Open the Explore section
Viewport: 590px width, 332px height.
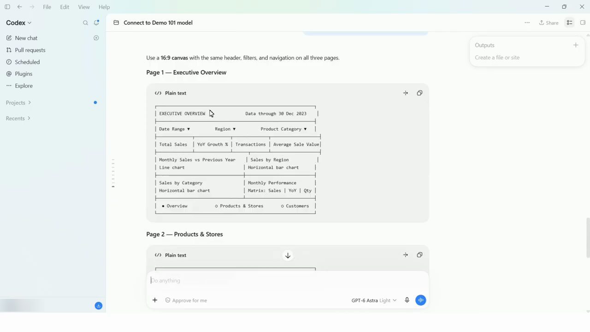pyautogui.click(x=24, y=86)
